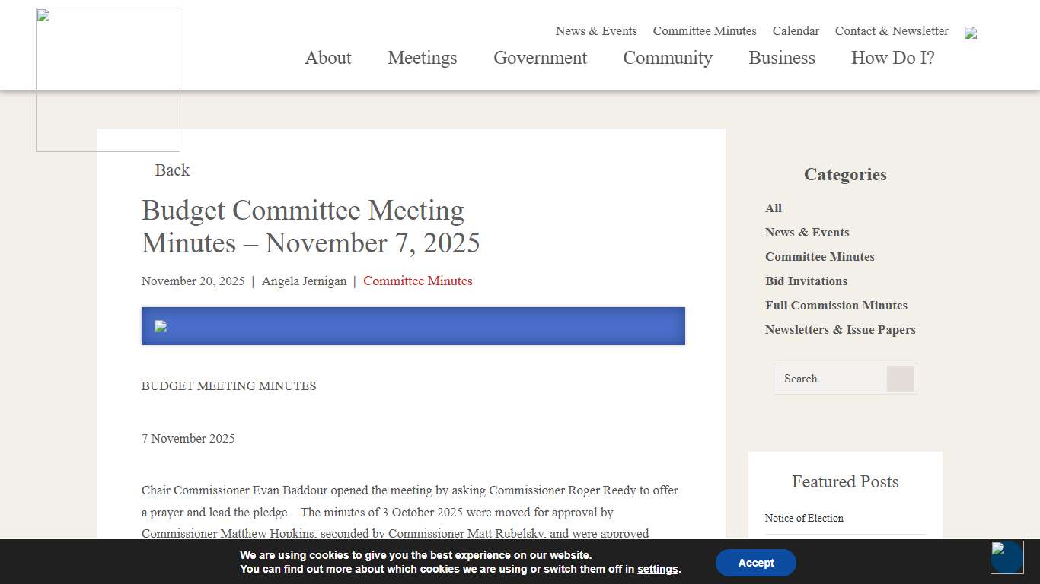1040x584 pixels.
Task: Open the Government dropdown
Action: [x=540, y=58]
